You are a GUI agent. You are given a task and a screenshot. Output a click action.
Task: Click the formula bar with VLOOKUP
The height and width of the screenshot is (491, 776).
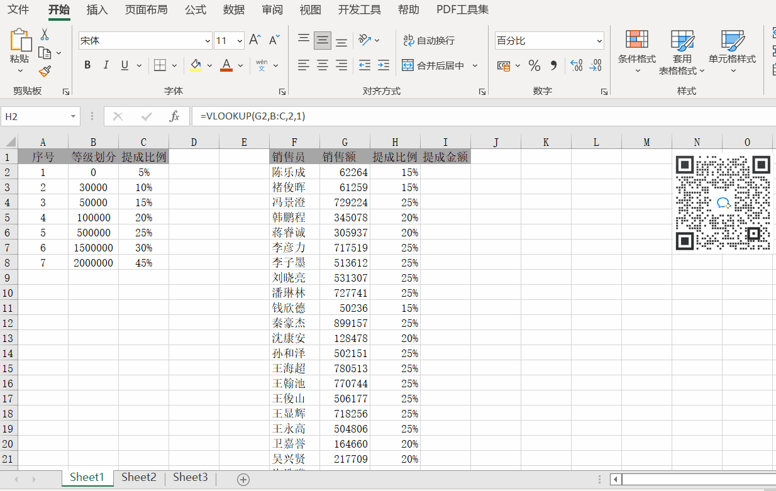484,116
